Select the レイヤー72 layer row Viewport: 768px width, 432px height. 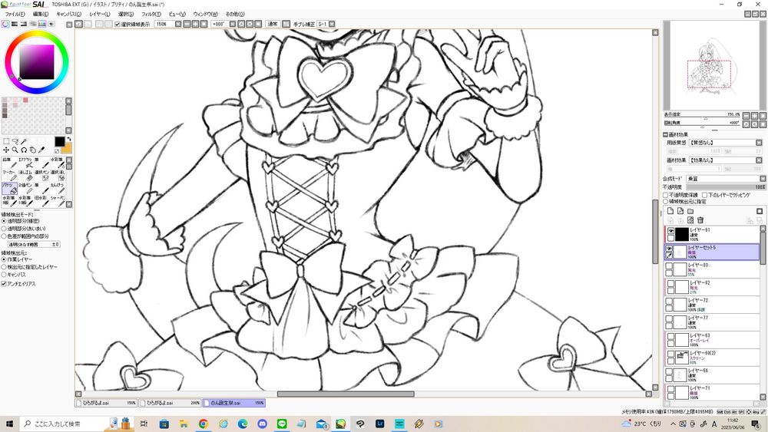(x=712, y=305)
